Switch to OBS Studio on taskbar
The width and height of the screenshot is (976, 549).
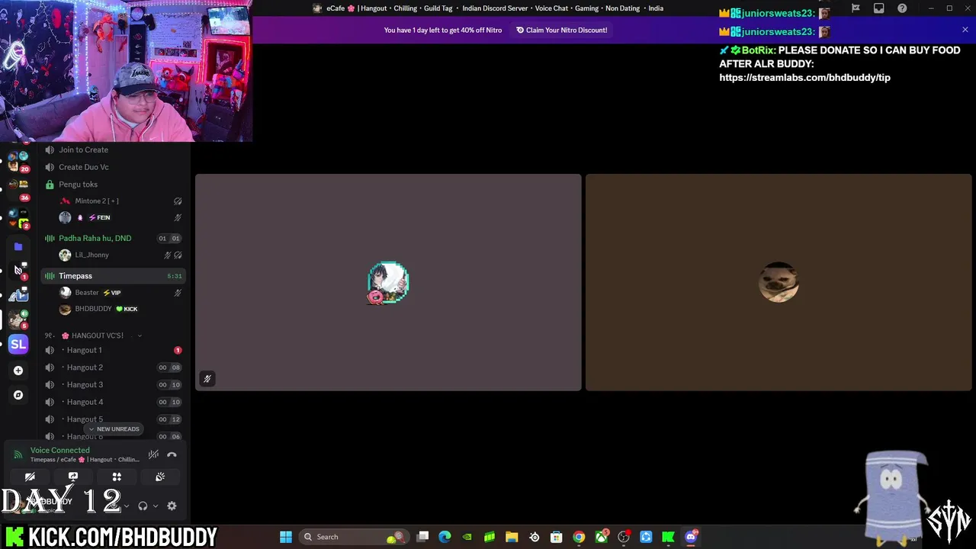pyautogui.click(x=624, y=537)
